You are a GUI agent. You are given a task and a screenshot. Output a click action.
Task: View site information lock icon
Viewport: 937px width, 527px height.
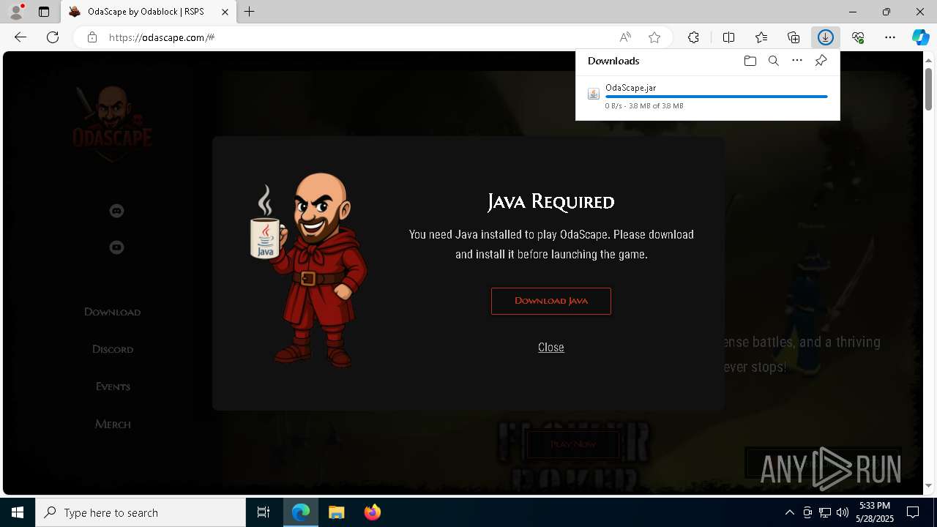point(92,37)
